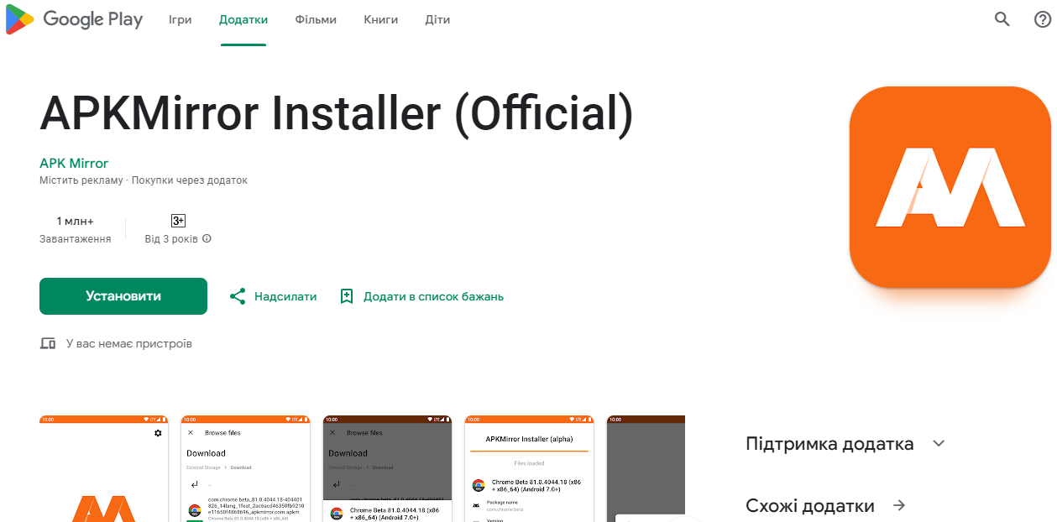Open the Browse files screenshot thumbnail

click(x=245, y=468)
